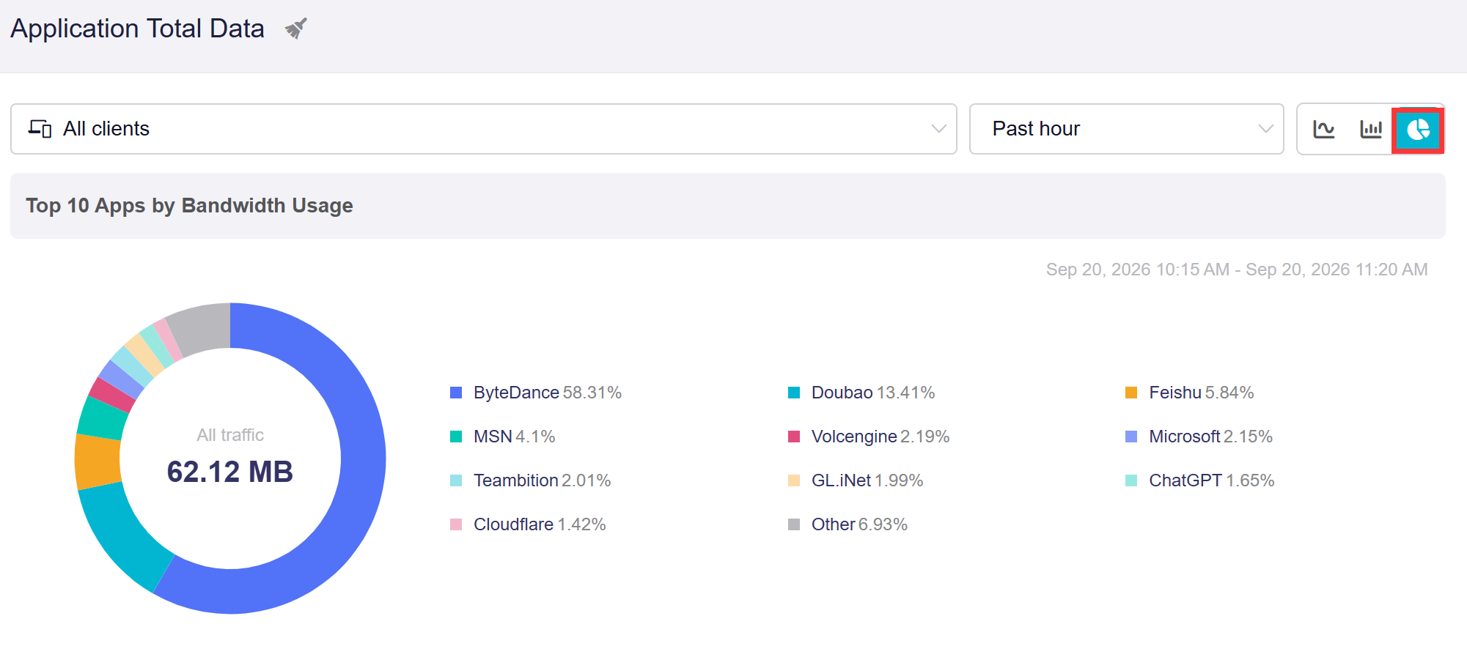The width and height of the screenshot is (1467, 646).
Task: Click the Cloudflare legend color square
Action: tap(456, 524)
